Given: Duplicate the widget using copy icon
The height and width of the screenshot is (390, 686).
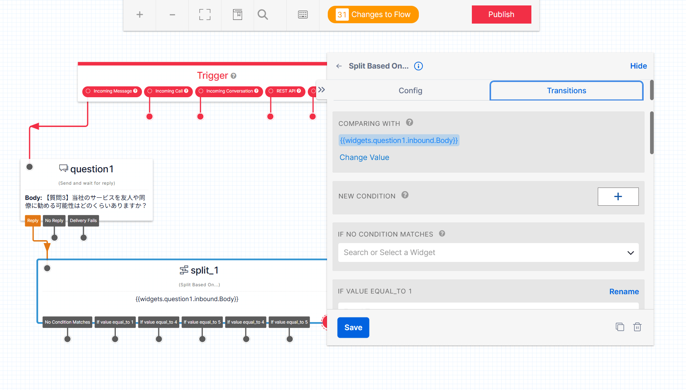Looking at the screenshot, I should click(620, 327).
